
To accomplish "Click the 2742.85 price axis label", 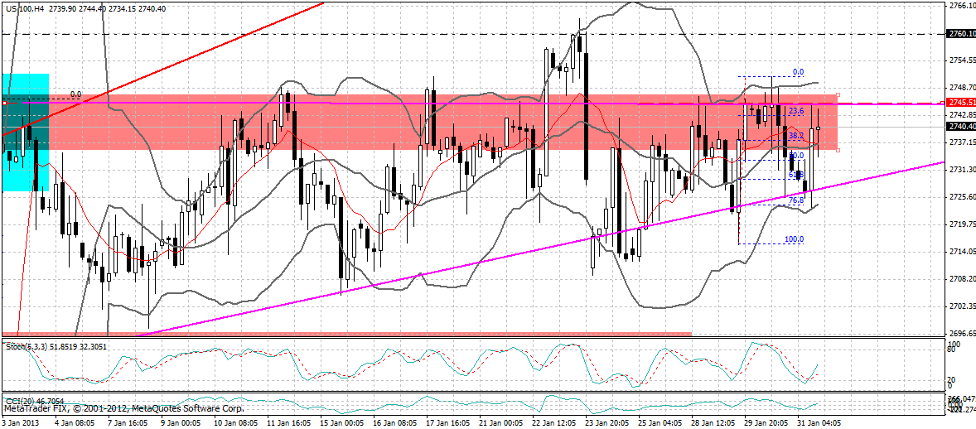I will coord(962,115).
